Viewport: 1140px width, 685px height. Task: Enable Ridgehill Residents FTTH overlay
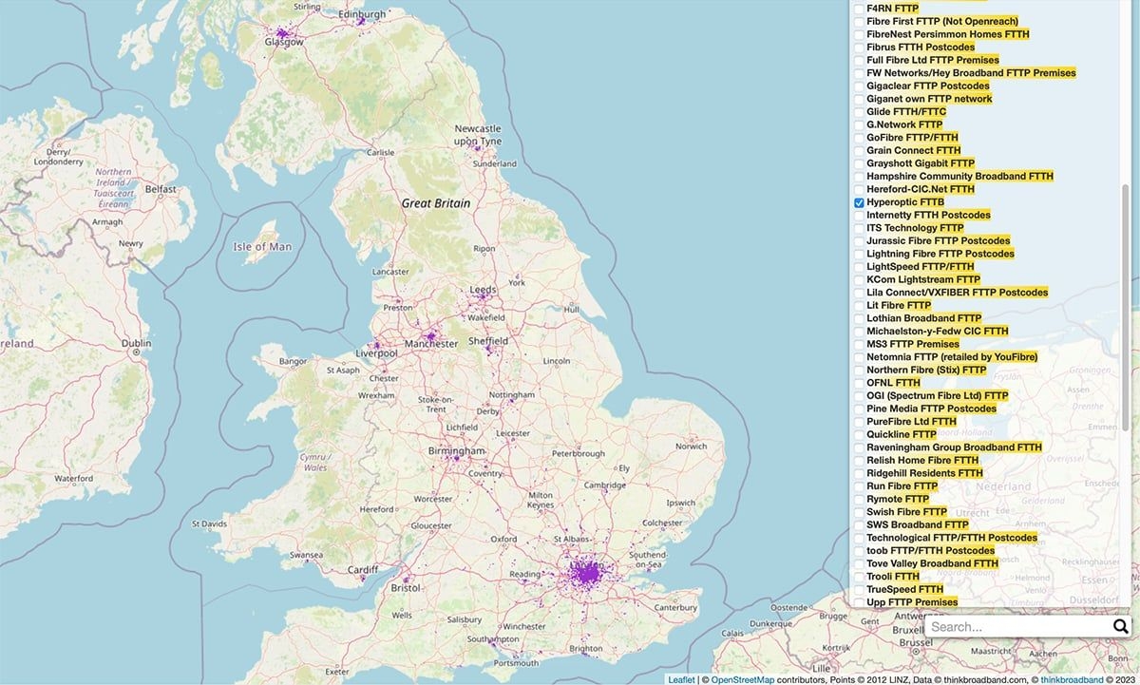pyautogui.click(x=859, y=473)
